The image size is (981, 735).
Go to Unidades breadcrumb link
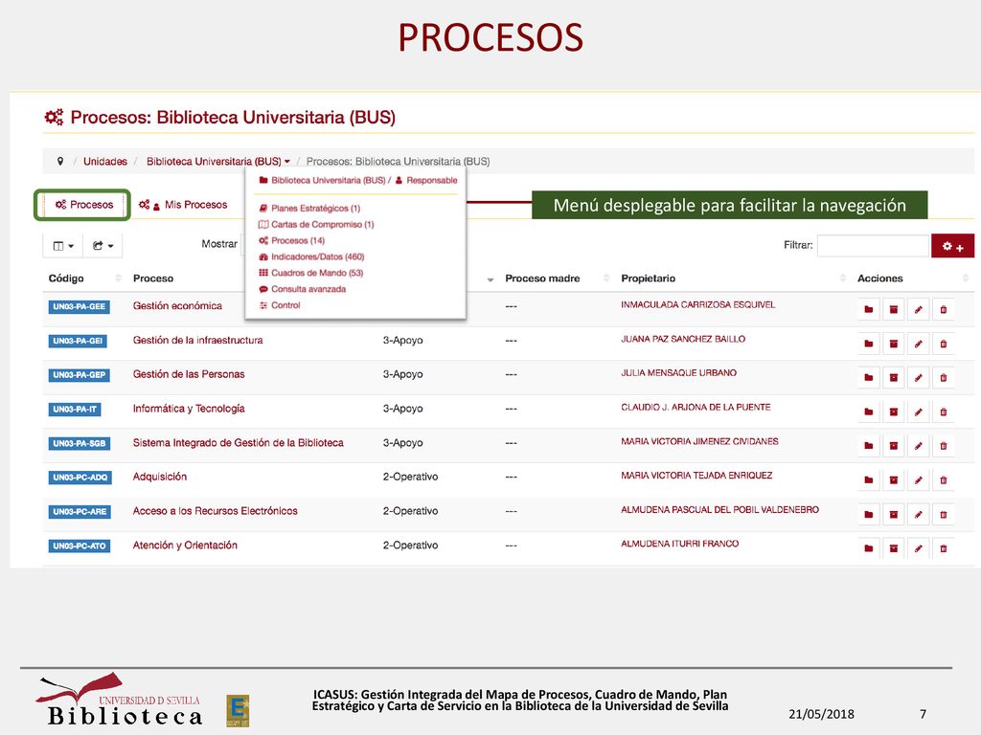tap(105, 161)
